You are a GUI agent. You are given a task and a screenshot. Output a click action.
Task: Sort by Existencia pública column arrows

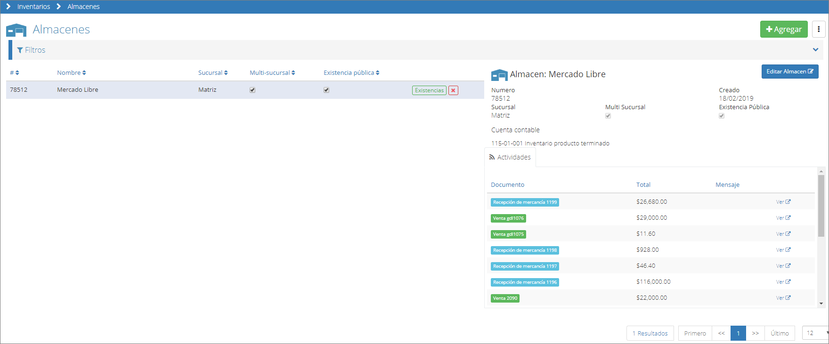(377, 73)
